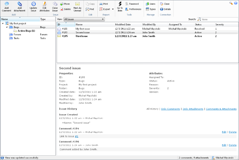Select the 'Second issue' row in list
This screenshot has height=160, width=239.
[x=148, y=32]
